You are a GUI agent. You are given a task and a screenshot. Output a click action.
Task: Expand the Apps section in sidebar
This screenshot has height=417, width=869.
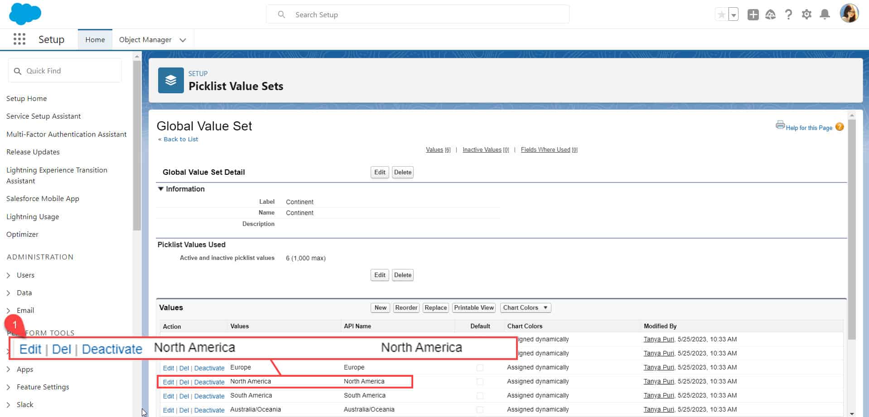click(9, 369)
